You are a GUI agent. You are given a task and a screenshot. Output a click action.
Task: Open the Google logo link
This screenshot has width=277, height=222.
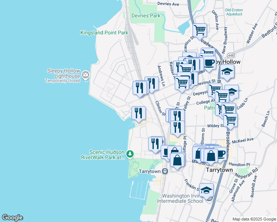pos(12,218)
